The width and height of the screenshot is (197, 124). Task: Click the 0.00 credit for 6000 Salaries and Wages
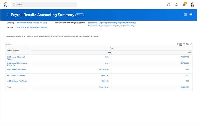pyautogui.click(x=187, y=69)
